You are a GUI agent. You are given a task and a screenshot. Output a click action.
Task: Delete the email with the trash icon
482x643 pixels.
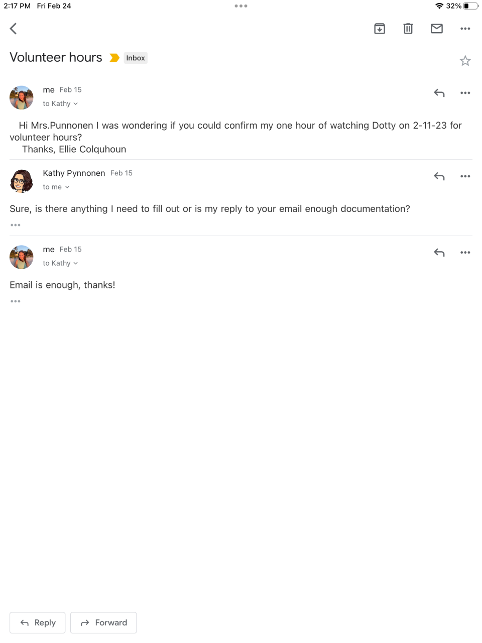408,29
